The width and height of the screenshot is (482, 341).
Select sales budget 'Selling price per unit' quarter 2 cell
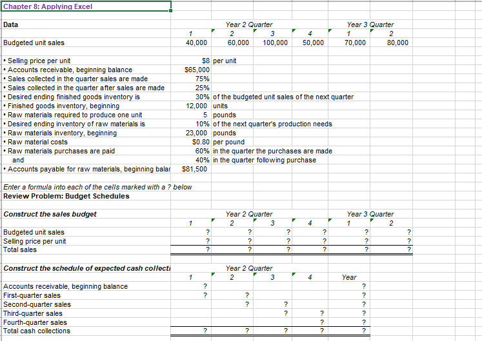tap(232, 241)
